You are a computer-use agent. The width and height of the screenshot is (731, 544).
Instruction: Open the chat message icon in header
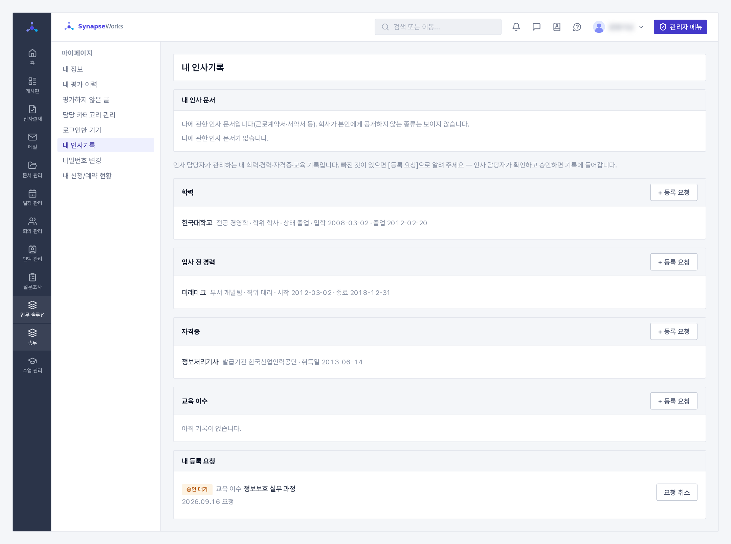click(536, 27)
